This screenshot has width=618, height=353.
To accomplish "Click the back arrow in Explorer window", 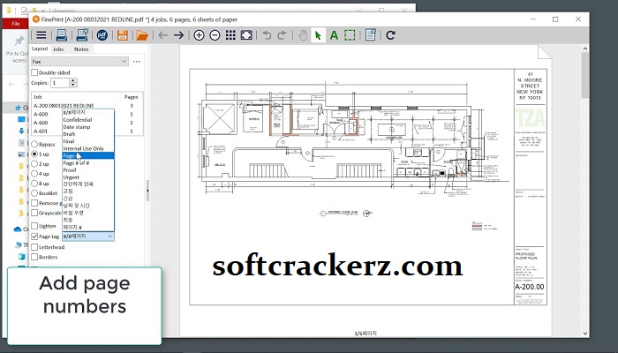I will coord(11,84).
